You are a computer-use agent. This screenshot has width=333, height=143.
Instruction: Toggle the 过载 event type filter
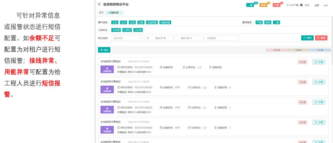click(141, 23)
